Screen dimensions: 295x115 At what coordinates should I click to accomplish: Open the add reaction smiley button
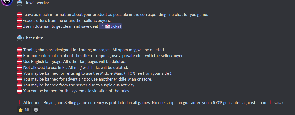click(x=36, y=110)
